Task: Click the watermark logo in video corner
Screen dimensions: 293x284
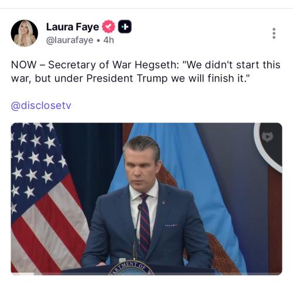Action: [267, 136]
